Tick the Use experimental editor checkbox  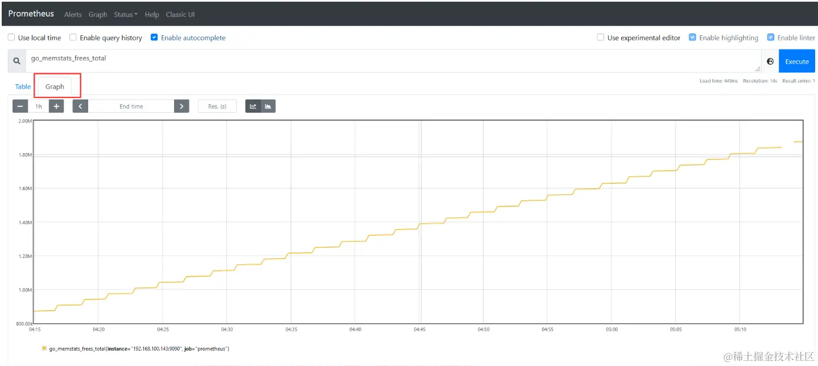click(601, 38)
